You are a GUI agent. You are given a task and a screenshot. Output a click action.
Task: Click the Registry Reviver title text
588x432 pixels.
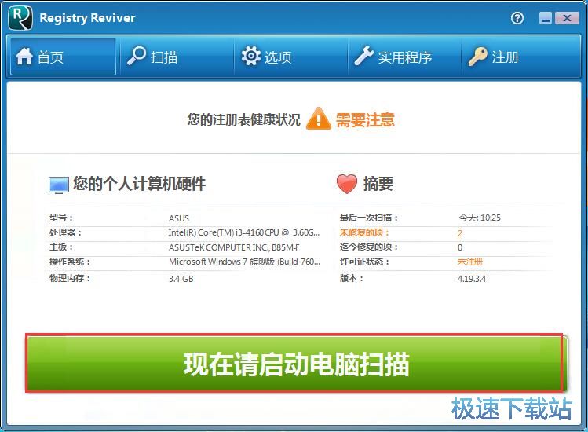(x=87, y=18)
